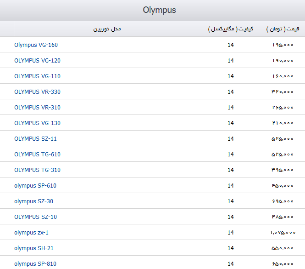This screenshot has height=269, width=305.
Task: Click the 14 megapixel value for SP-810
Action: (231, 264)
